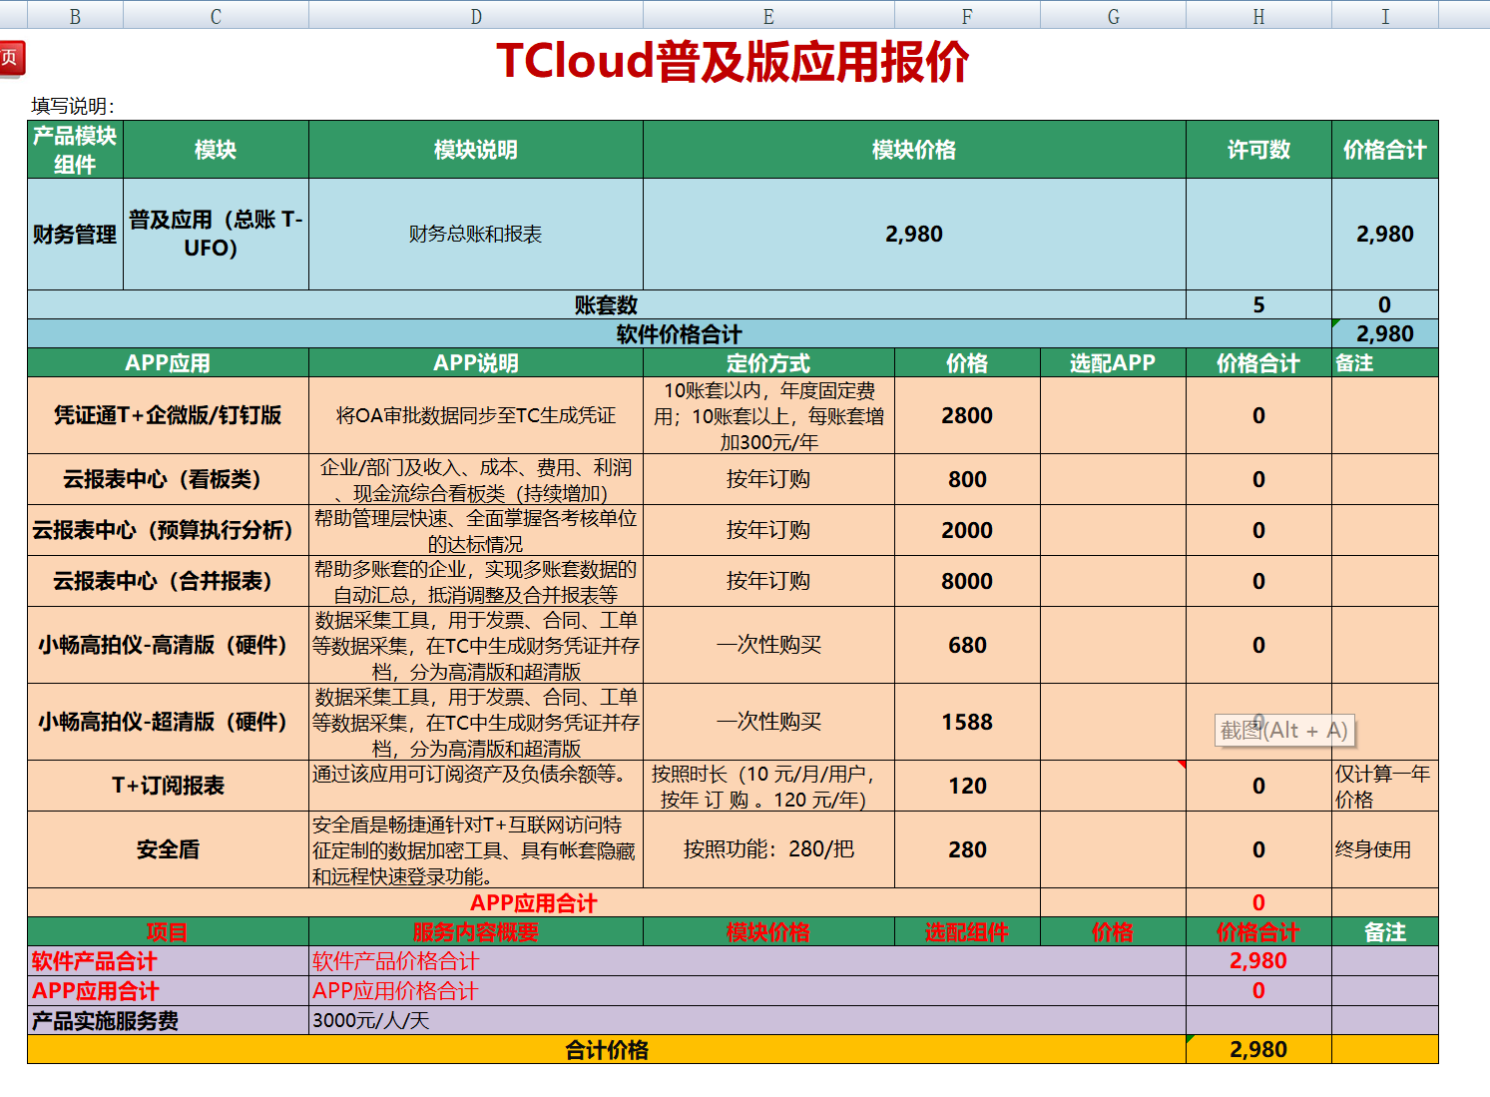Click the price 800 cell
Screen dimensions: 1490x1097
click(x=967, y=479)
